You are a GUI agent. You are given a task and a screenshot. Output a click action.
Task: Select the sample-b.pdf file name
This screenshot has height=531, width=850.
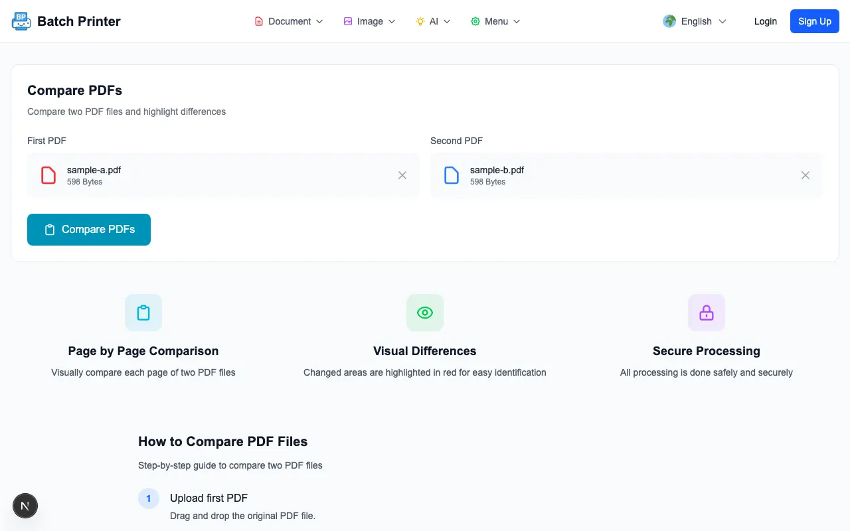pos(497,170)
